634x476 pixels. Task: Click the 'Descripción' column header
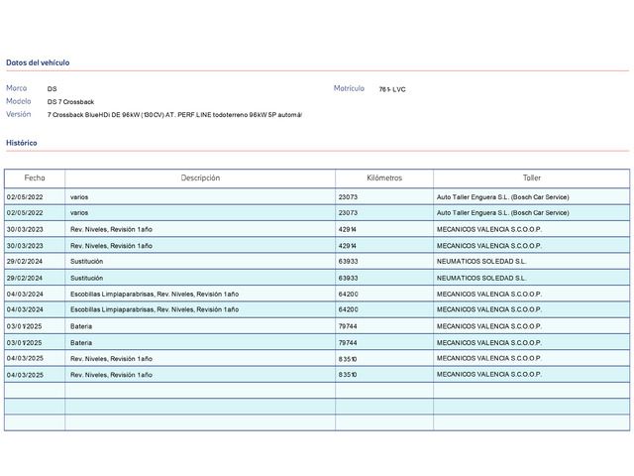point(200,178)
